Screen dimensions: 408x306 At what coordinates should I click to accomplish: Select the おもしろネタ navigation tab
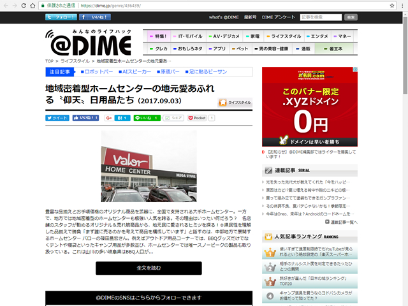[x=189, y=48]
